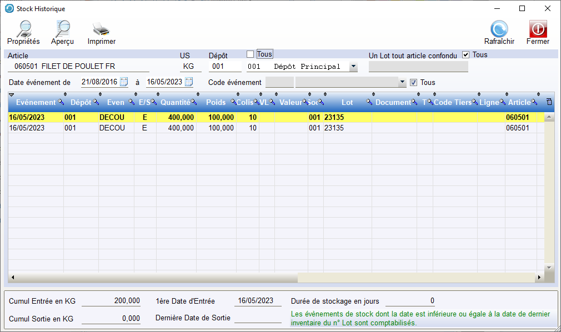Screen dimensions: 561x332
Task: Uncheck Tous for Un Lot tout article confondu
Action: coord(465,55)
